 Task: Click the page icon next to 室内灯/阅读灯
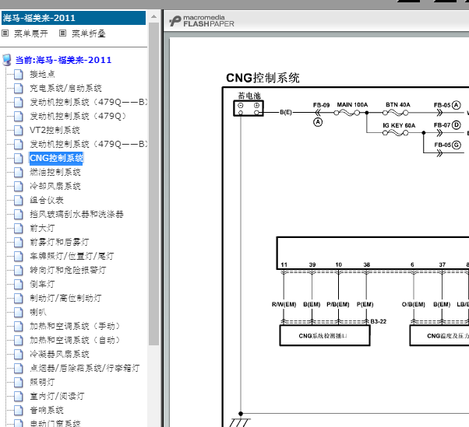click(18, 396)
